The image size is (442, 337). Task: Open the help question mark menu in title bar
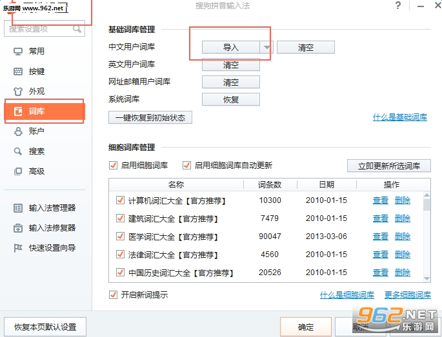coord(395,6)
